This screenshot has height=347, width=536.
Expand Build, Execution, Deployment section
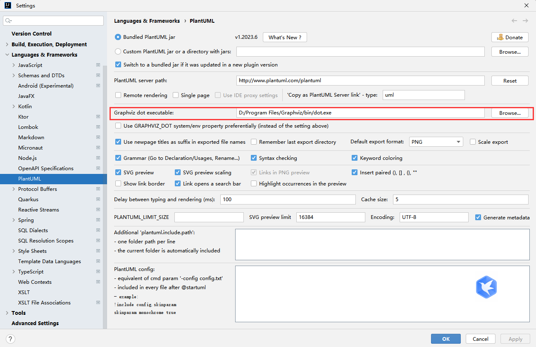[7, 45]
